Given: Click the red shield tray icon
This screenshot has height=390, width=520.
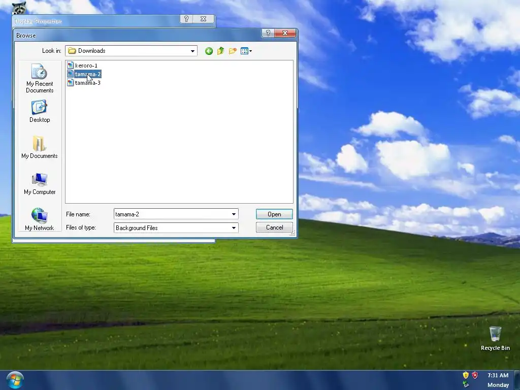Looking at the screenshot, I should click(x=475, y=375).
